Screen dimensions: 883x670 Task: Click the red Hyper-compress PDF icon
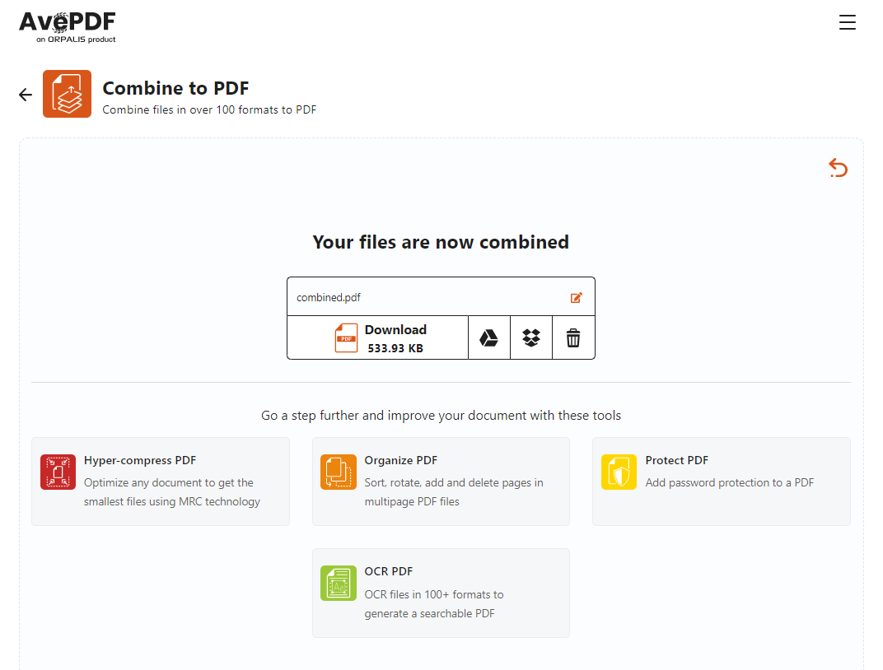pos(58,472)
